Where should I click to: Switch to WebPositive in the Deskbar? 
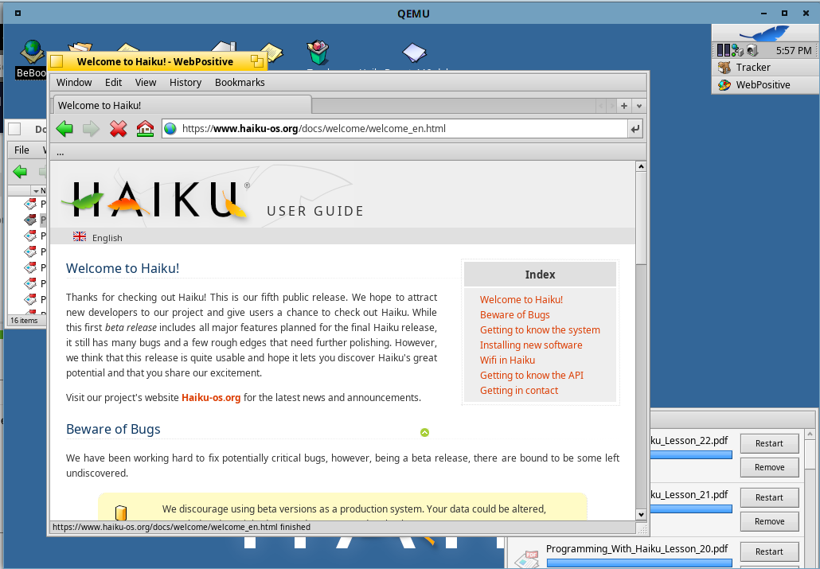click(765, 84)
